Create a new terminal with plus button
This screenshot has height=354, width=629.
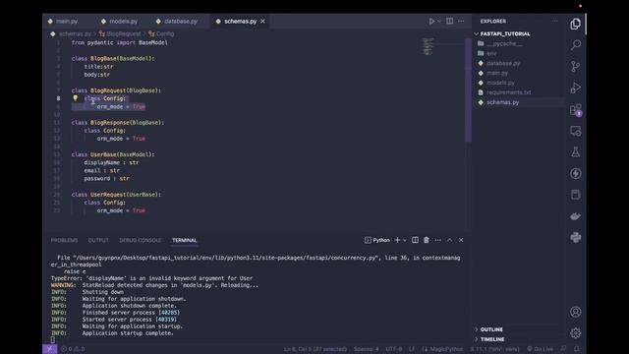click(397, 240)
